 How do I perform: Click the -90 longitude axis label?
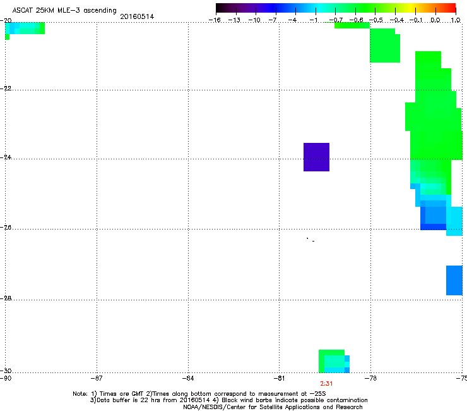pos(6,379)
